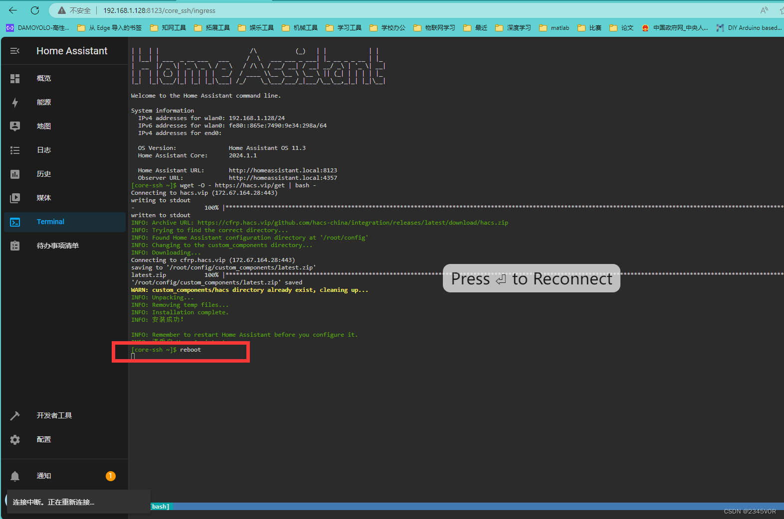Click the 不安全 security warning icon
The height and width of the screenshot is (519, 784).
(x=62, y=10)
